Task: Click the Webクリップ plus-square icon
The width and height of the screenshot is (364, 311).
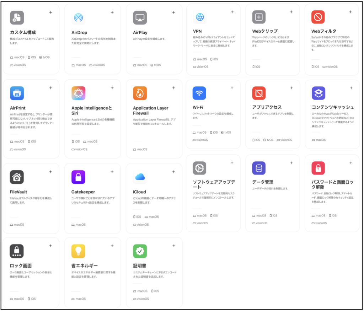Action: [x=259, y=17]
